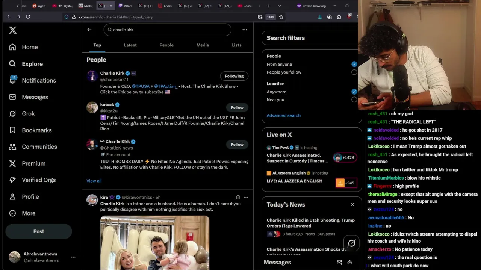Switch to the Top tab

(97, 45)
